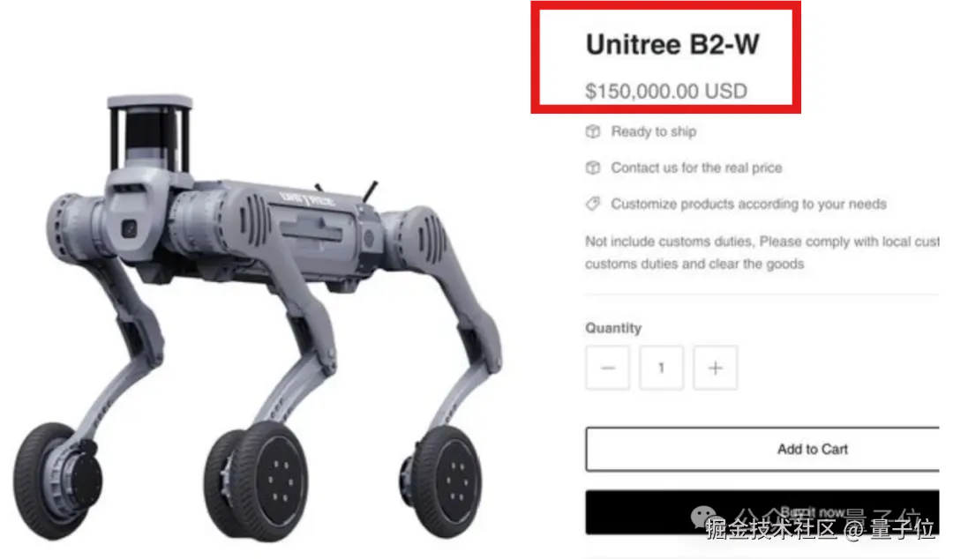Viewport: 953px width, 559px height.
Task: Click Customize products according to your needs
Action: pos(749,205)
